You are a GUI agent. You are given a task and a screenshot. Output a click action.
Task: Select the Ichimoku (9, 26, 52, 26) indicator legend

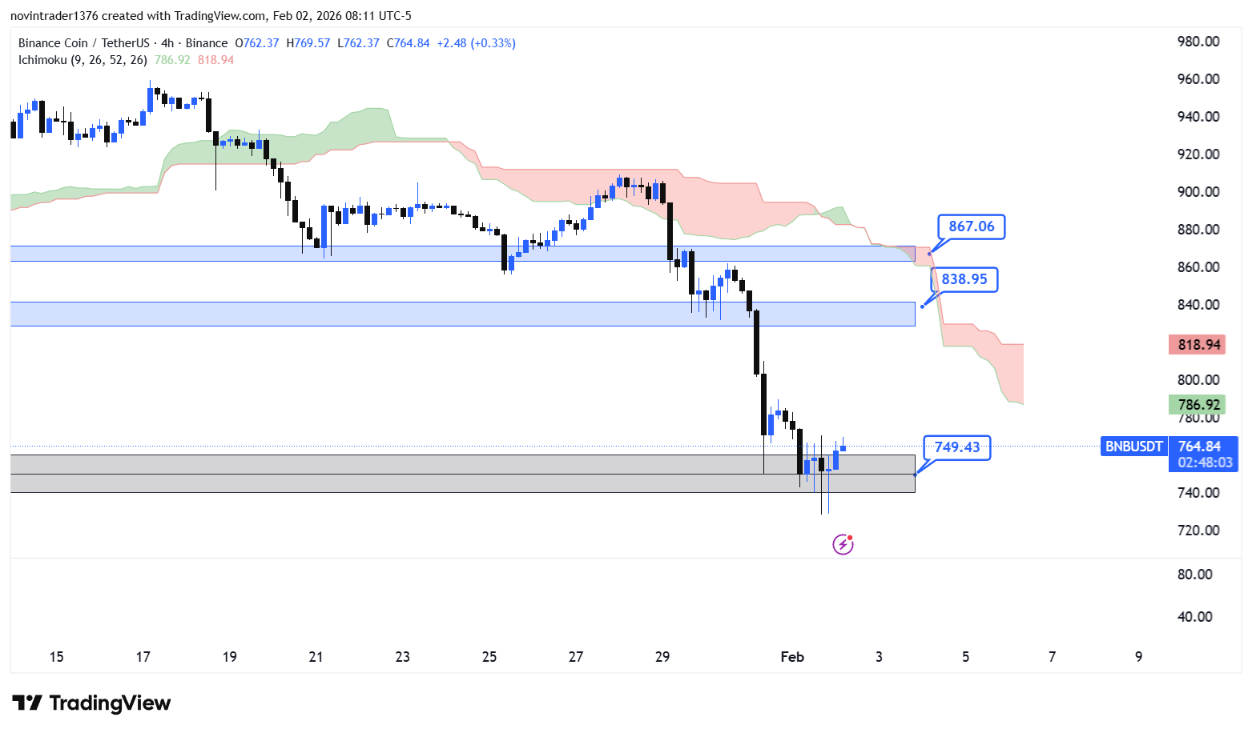coord(83,60)
